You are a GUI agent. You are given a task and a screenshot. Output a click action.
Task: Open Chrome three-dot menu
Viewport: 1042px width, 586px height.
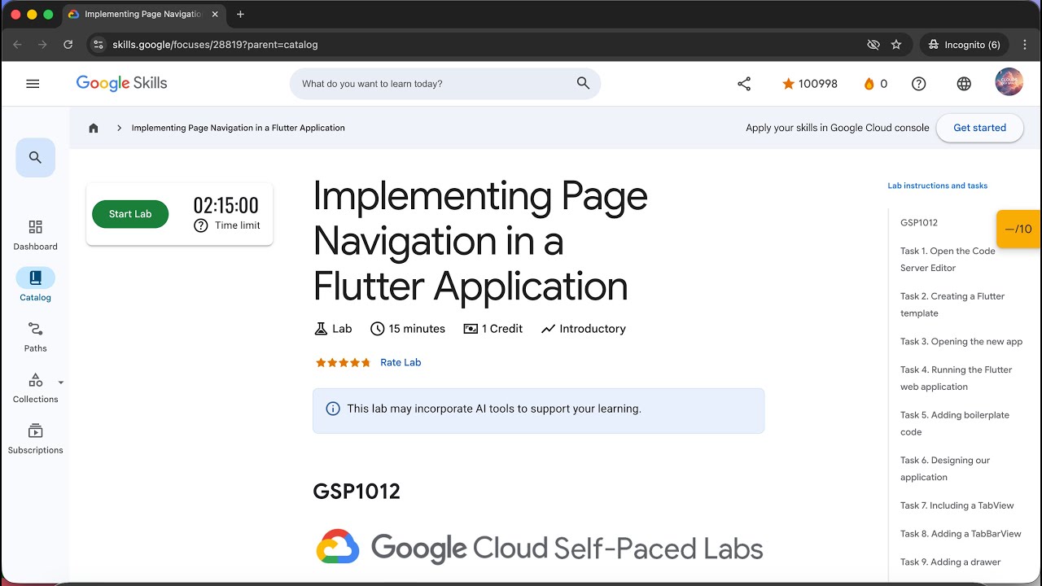tap(1026, 45)
